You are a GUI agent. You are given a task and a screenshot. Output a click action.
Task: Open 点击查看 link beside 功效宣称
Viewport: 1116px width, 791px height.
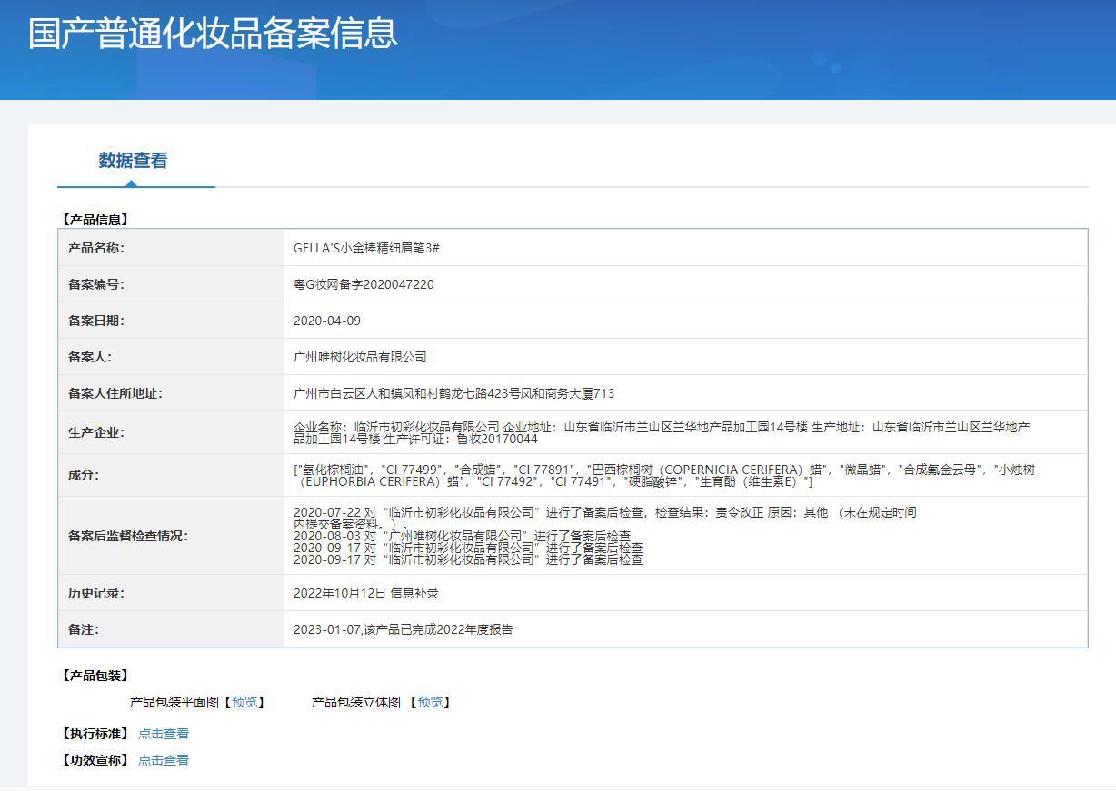coord(164,760)
